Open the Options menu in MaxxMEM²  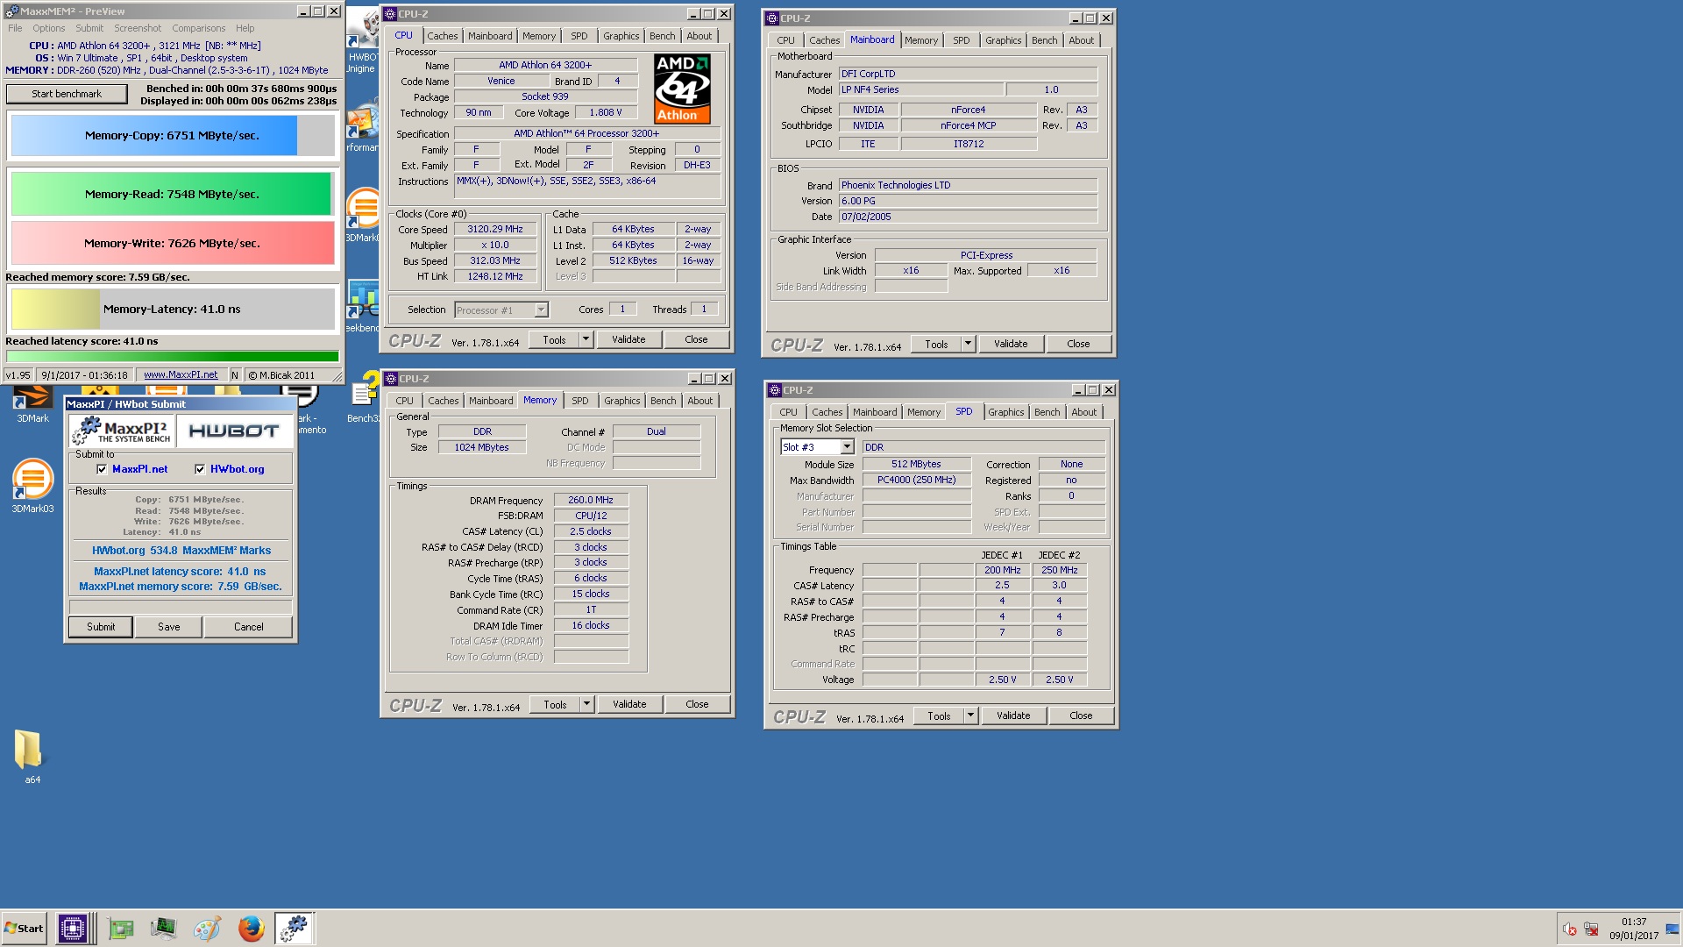point(49,28)
